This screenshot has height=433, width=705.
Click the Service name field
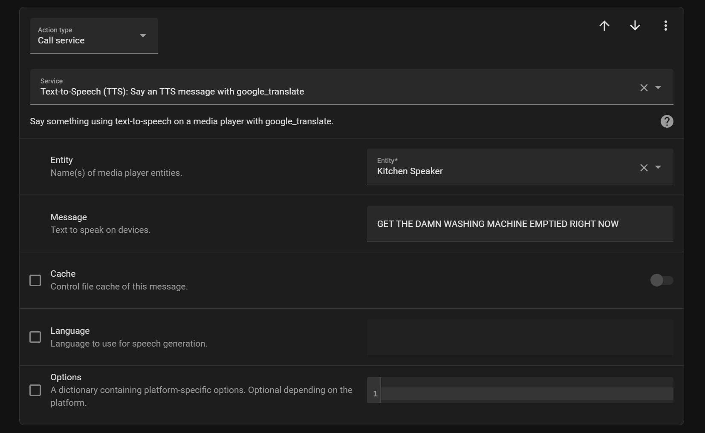coord(298,92)
